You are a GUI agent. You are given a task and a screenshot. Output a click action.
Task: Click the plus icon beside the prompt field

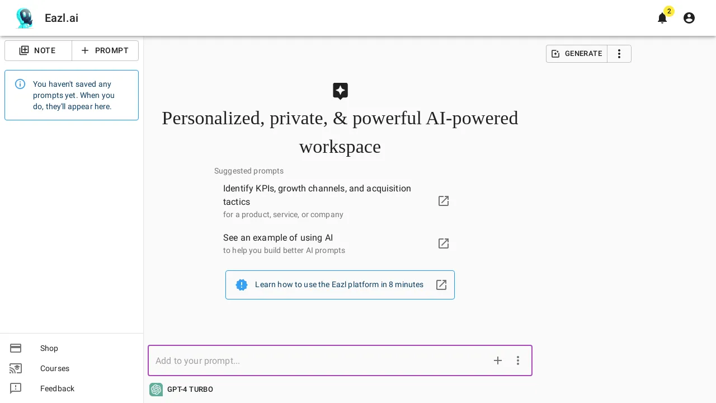[x=498, y=360]
